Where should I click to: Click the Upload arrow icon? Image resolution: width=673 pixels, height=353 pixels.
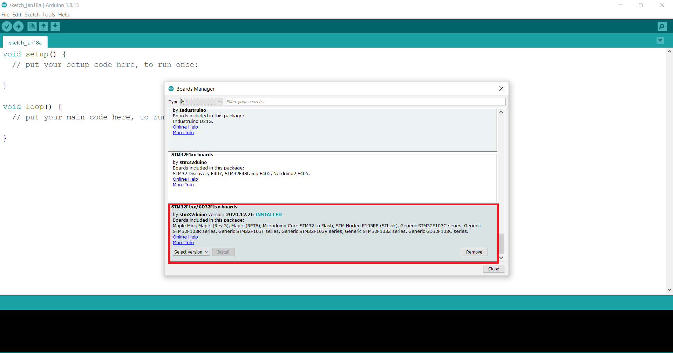point(18,26)
